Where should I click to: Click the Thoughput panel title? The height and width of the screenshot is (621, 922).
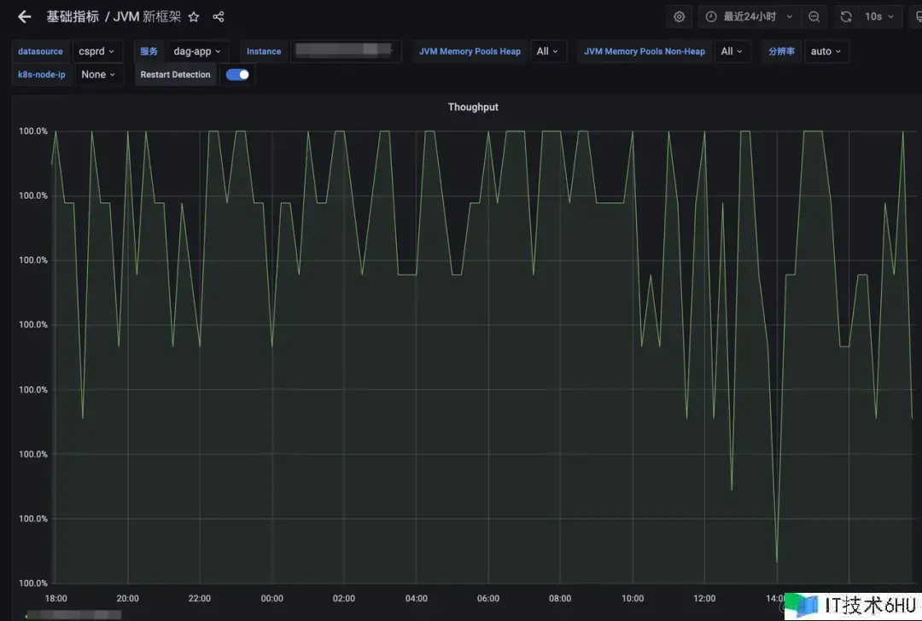473,107
